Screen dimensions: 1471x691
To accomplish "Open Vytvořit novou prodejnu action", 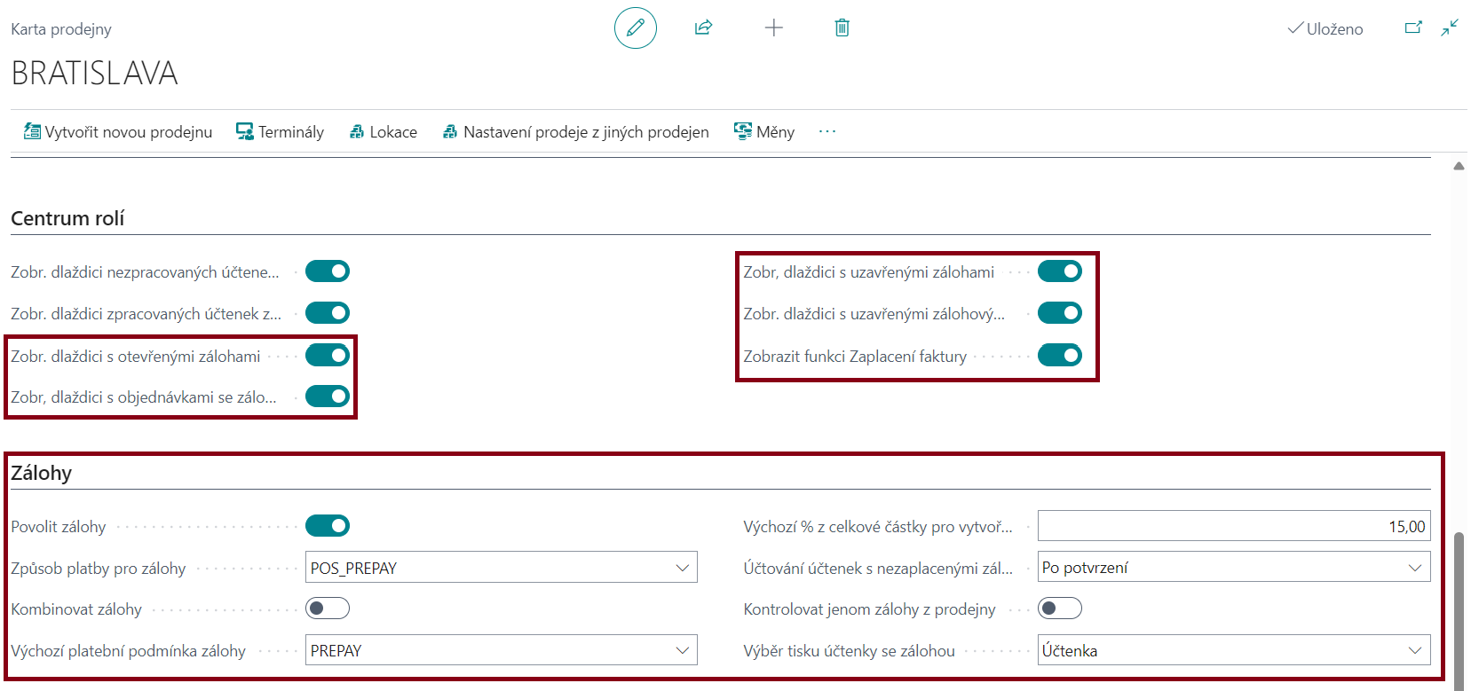I will (x=118, y=132).
